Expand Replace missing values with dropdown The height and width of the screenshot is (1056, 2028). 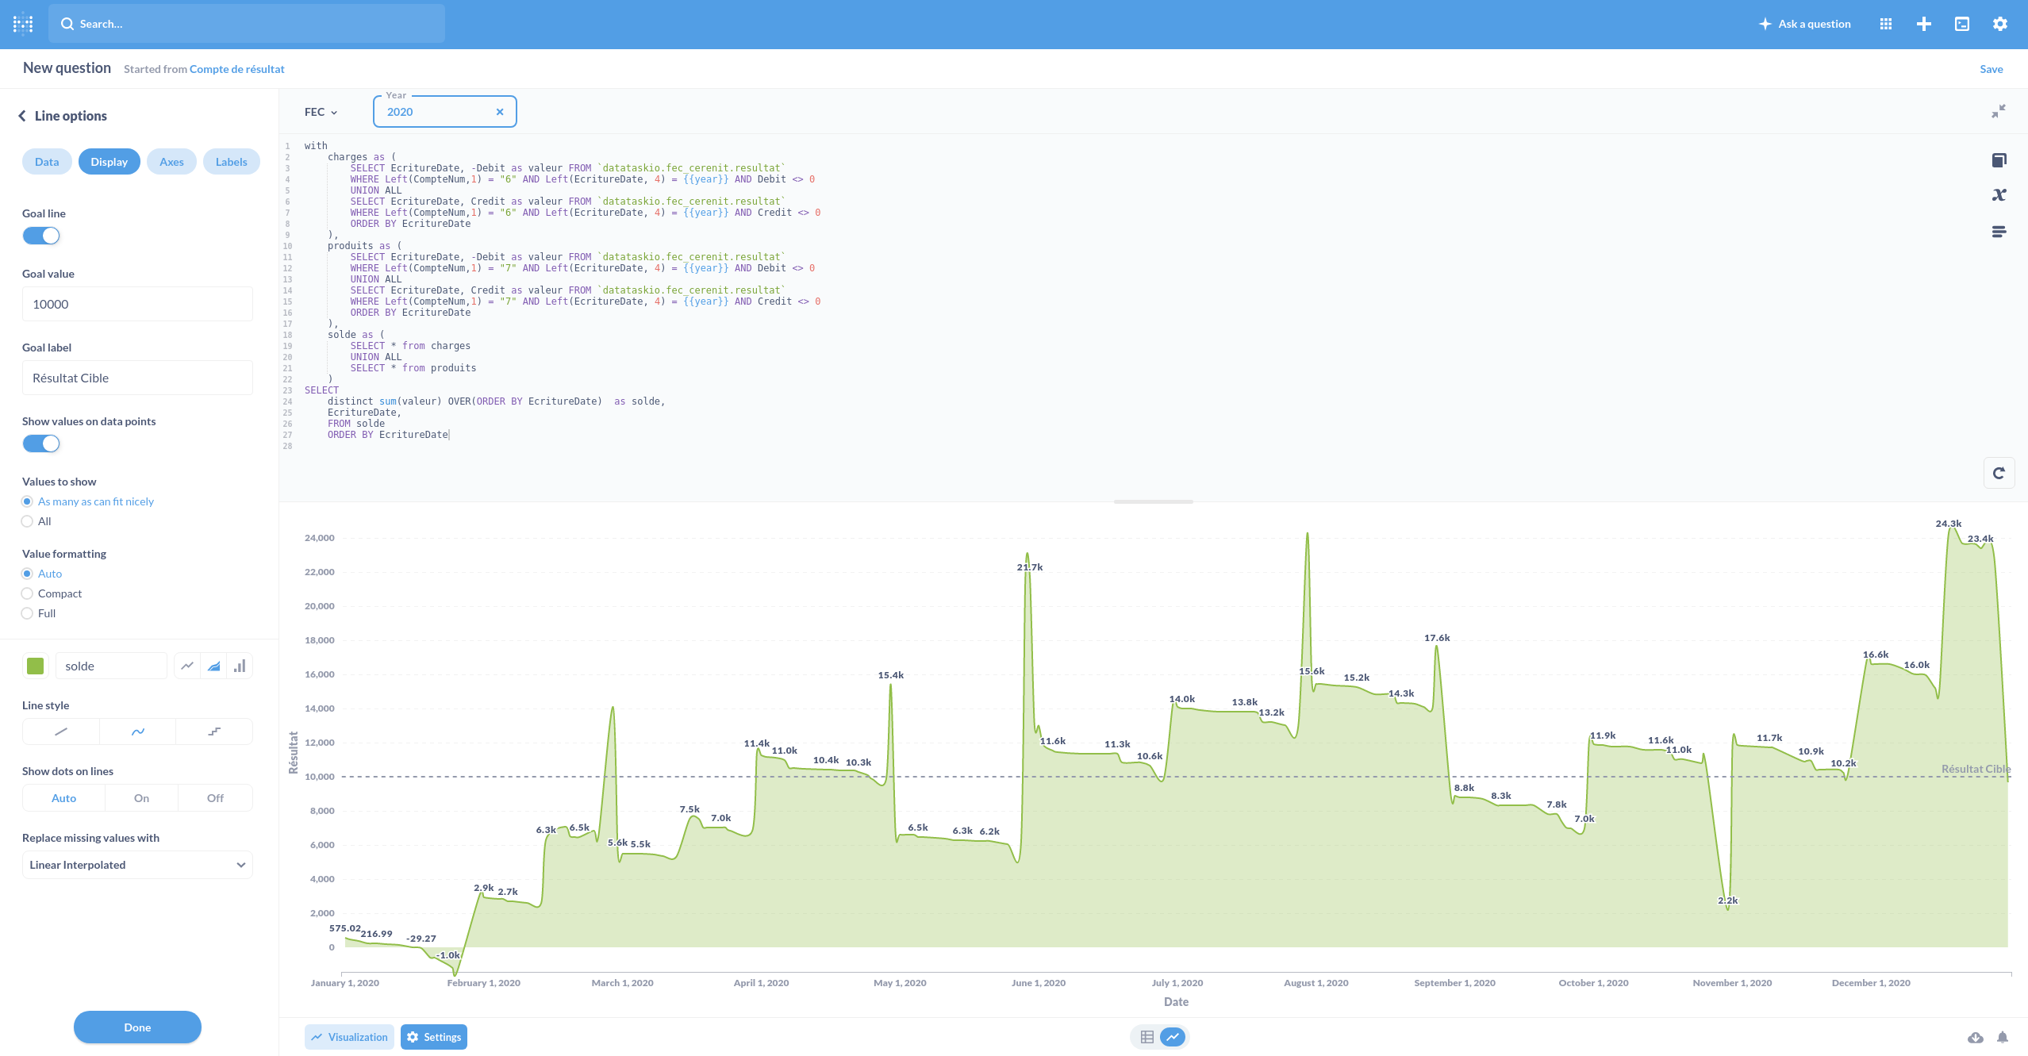pos(137,865)
